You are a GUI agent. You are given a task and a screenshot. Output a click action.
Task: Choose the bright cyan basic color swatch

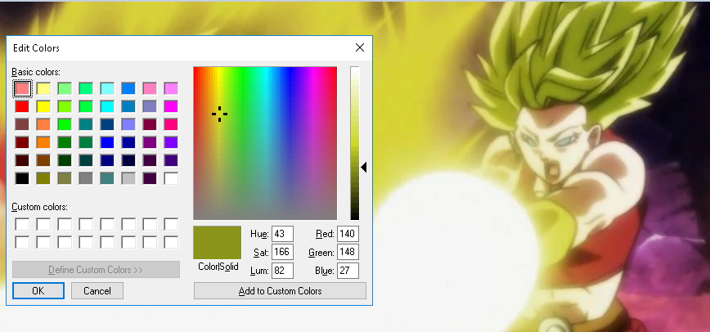tap(107, 106)
